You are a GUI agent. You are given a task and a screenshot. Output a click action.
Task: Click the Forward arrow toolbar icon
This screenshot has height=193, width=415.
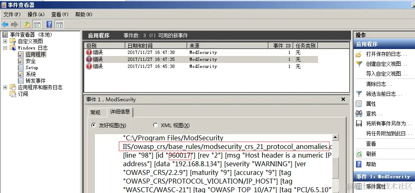pyautogui.click(x=14, y=25)
